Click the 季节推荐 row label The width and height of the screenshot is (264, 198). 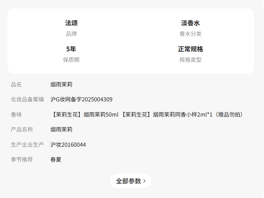(x=22, y=159)
